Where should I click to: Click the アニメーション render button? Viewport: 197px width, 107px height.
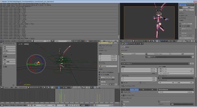(157, 54)
